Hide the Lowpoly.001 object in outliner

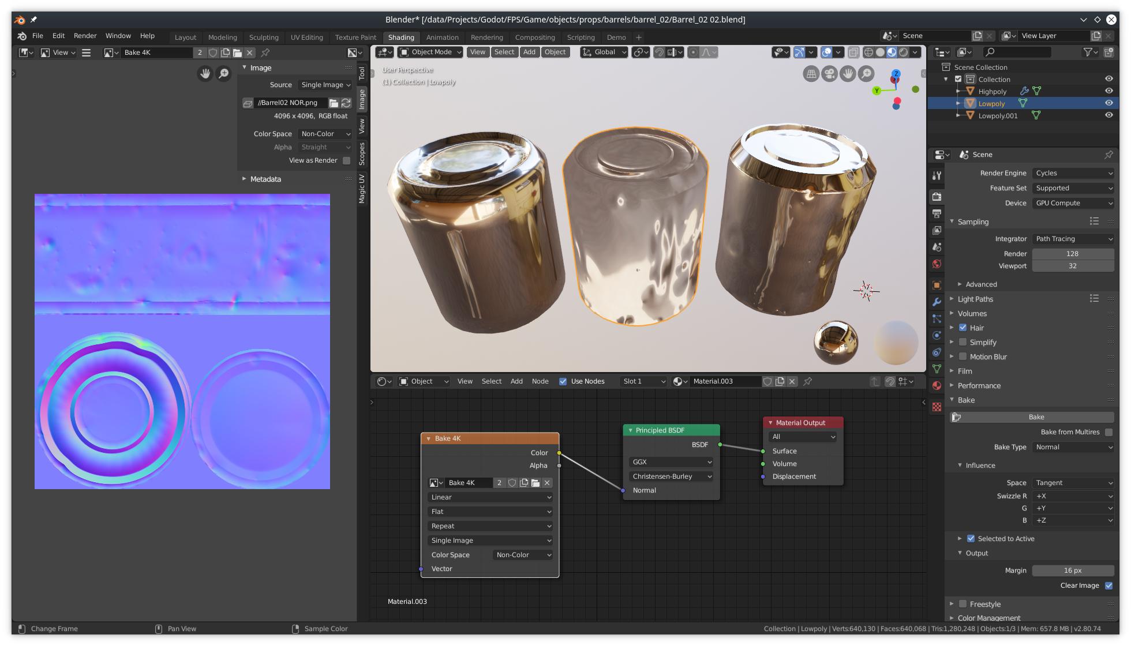click(x=1108, y=115)
